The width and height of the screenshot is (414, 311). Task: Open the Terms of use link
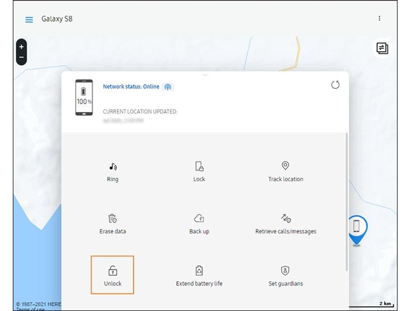31,309
